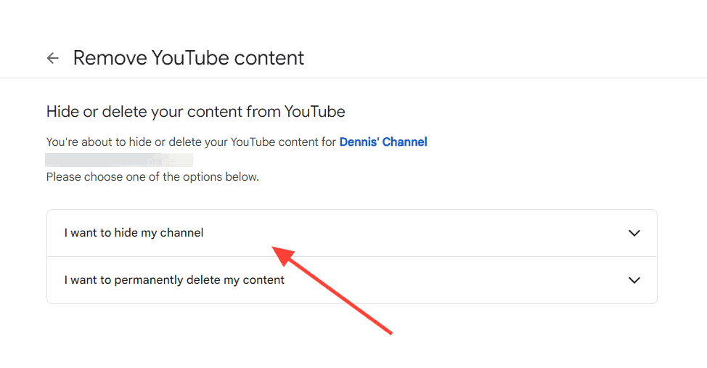Click 'Please choose one of the options below' text
Image resolution: width=707 pixels, height=368 pixels.
tap(152, 177)
